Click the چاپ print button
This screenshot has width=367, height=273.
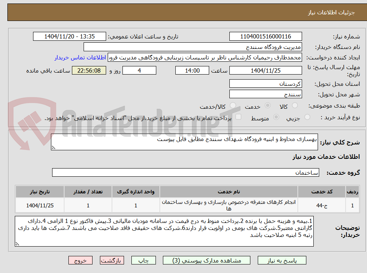click(x=143, y=260)
